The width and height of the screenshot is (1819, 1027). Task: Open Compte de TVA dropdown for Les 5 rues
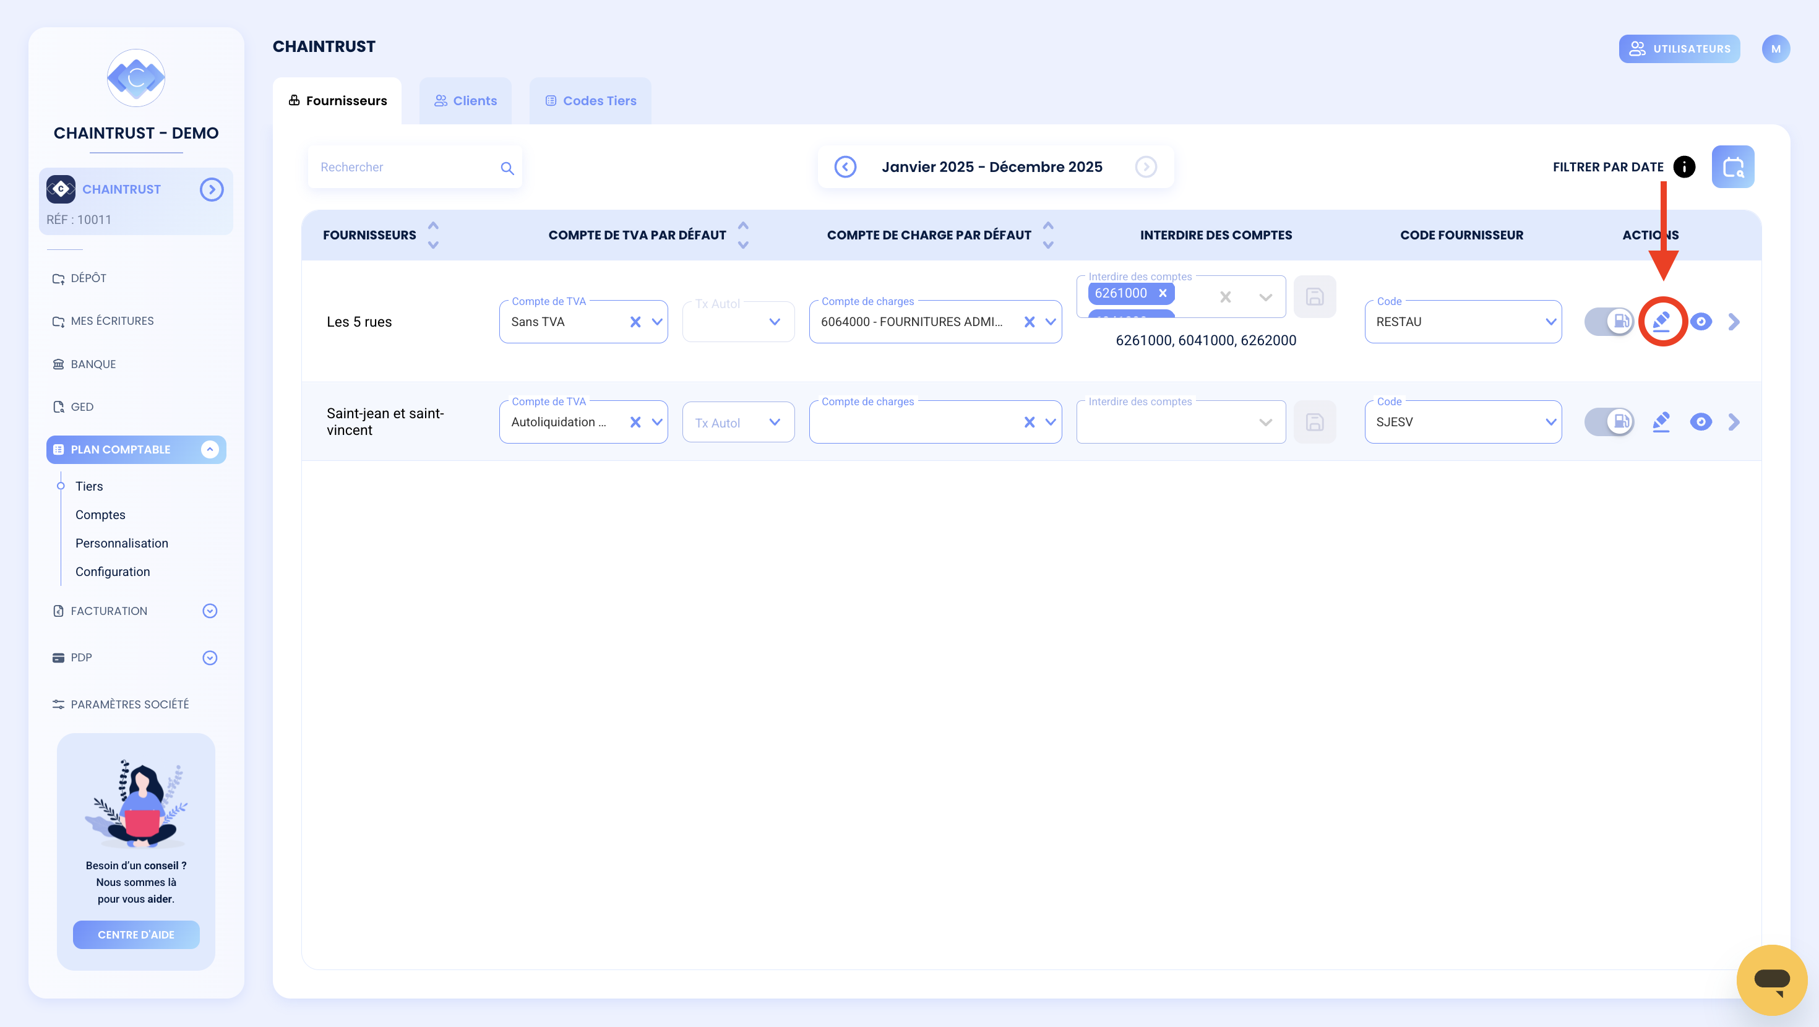[656, 322]
